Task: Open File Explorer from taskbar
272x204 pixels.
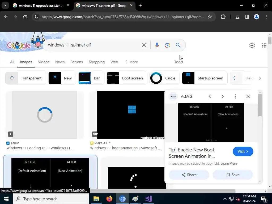Action: tap(96, 199)
